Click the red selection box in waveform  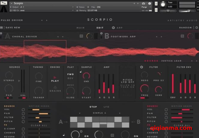point(45,52)
